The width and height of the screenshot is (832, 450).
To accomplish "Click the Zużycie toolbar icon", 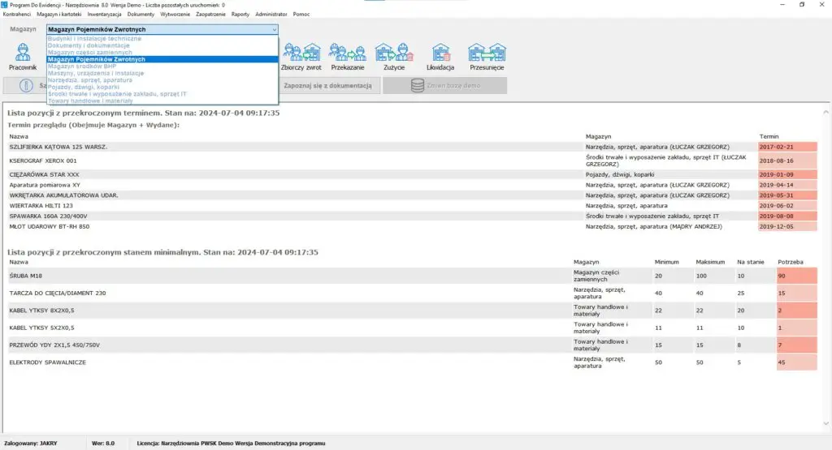I will click(394, 54).
